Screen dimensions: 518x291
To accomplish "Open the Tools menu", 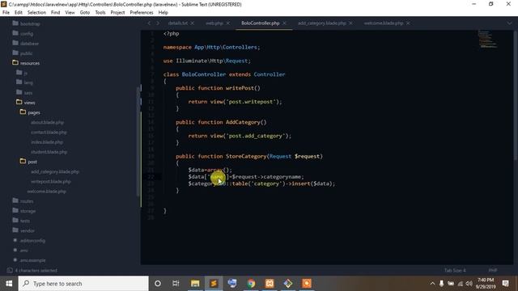I will [x=100, y=13].
